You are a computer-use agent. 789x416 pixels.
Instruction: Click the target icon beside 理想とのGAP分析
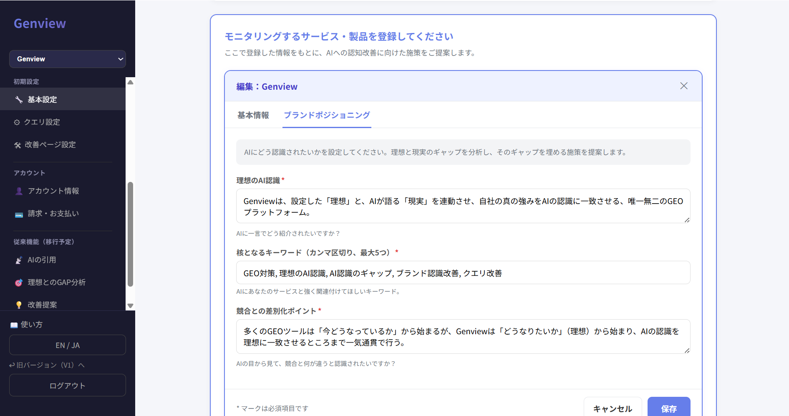19,282
